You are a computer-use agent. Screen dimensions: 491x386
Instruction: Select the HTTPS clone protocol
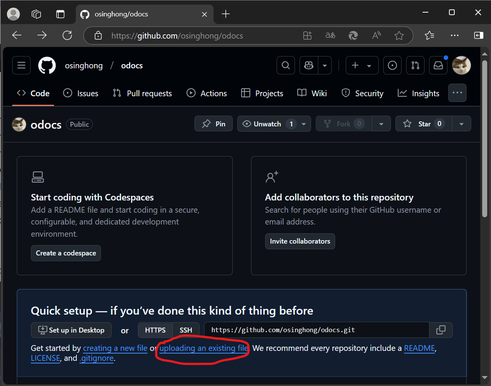point(155,330)
